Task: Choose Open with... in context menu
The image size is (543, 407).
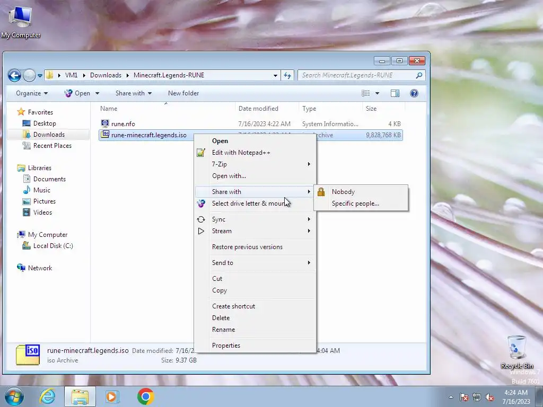Action: coord(255,176)
